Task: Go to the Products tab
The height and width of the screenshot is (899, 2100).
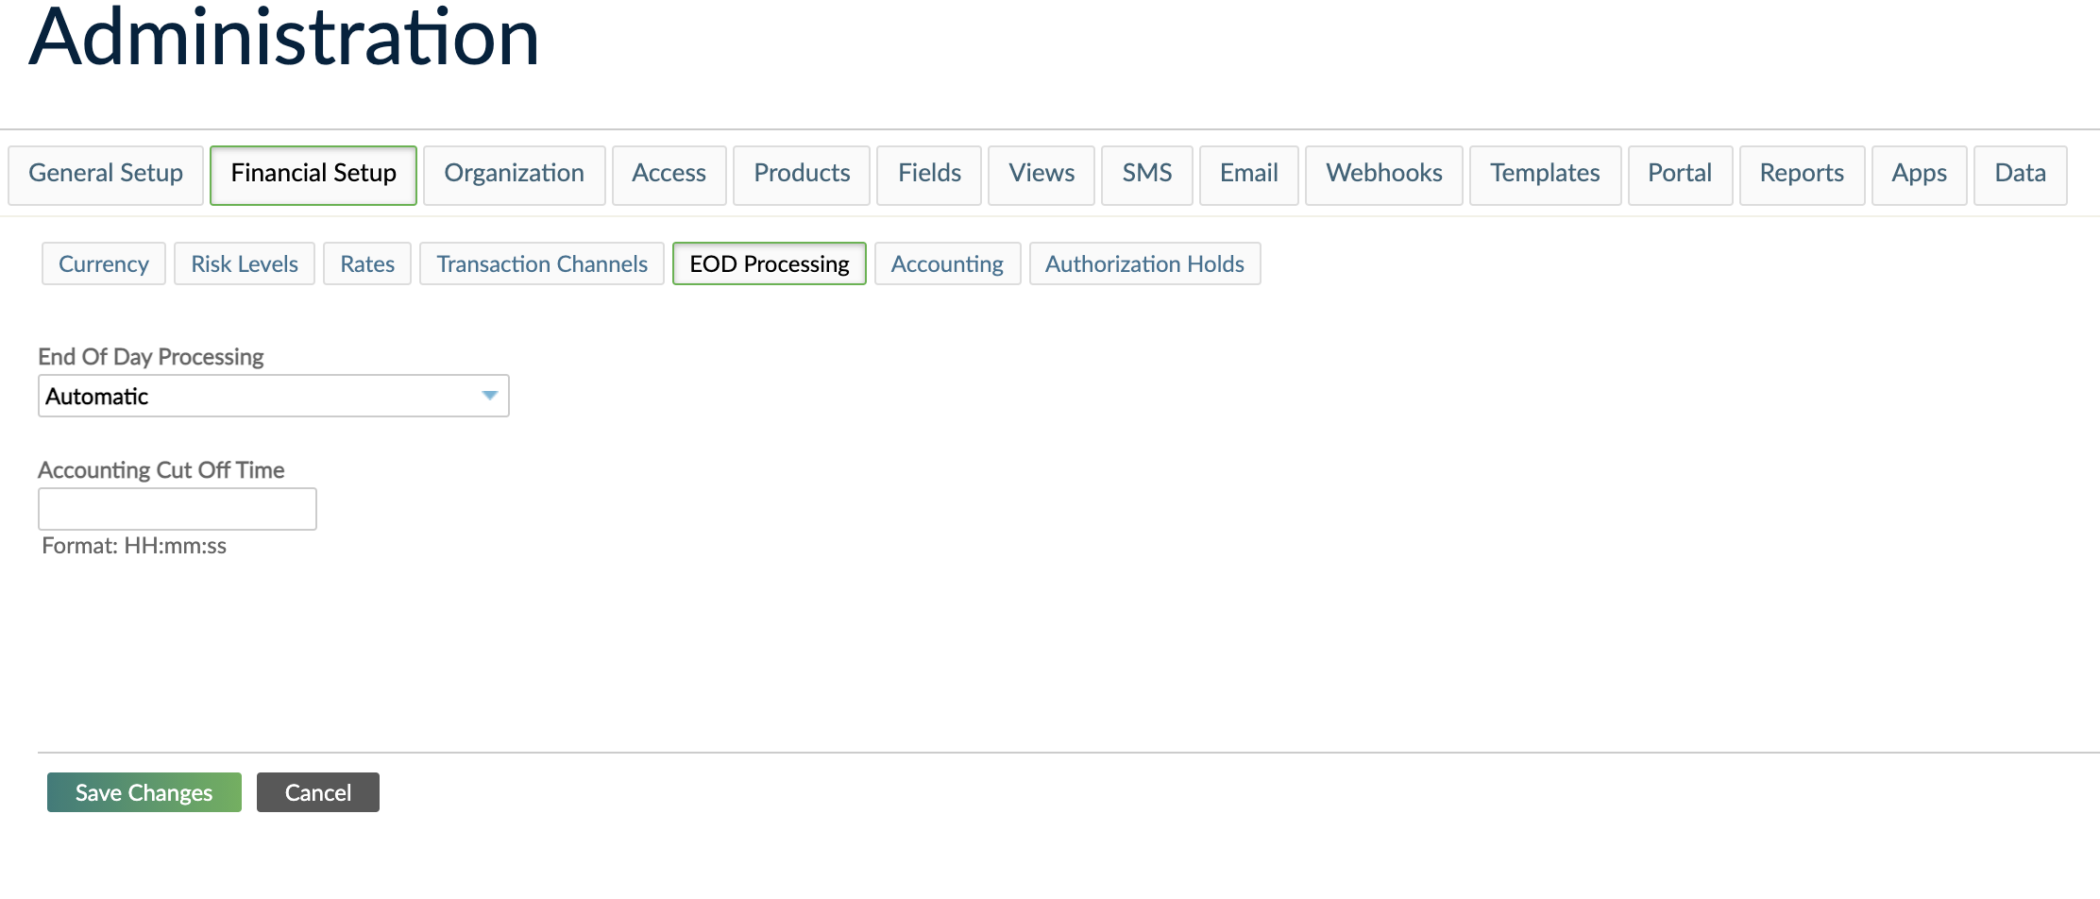Action: click(801, 174)
